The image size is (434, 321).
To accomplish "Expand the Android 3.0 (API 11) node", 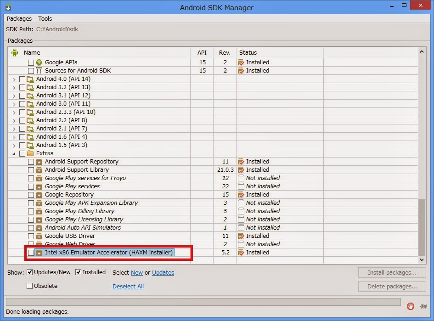I will [14, 104].
